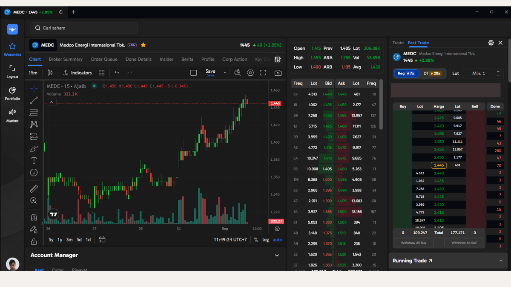Select Reg 7x trading mode
This screenshot has width=511, height=287.
406,74
